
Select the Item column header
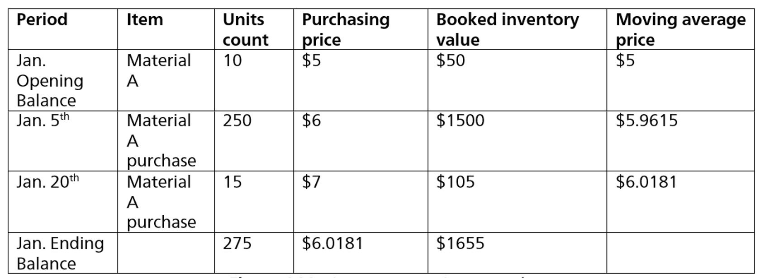(x=166, y=29)
